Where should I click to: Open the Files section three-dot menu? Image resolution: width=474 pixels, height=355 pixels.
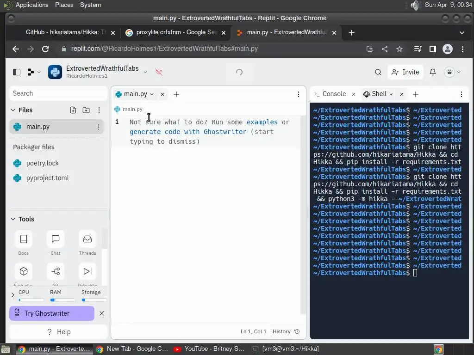[x=99, y=110]
